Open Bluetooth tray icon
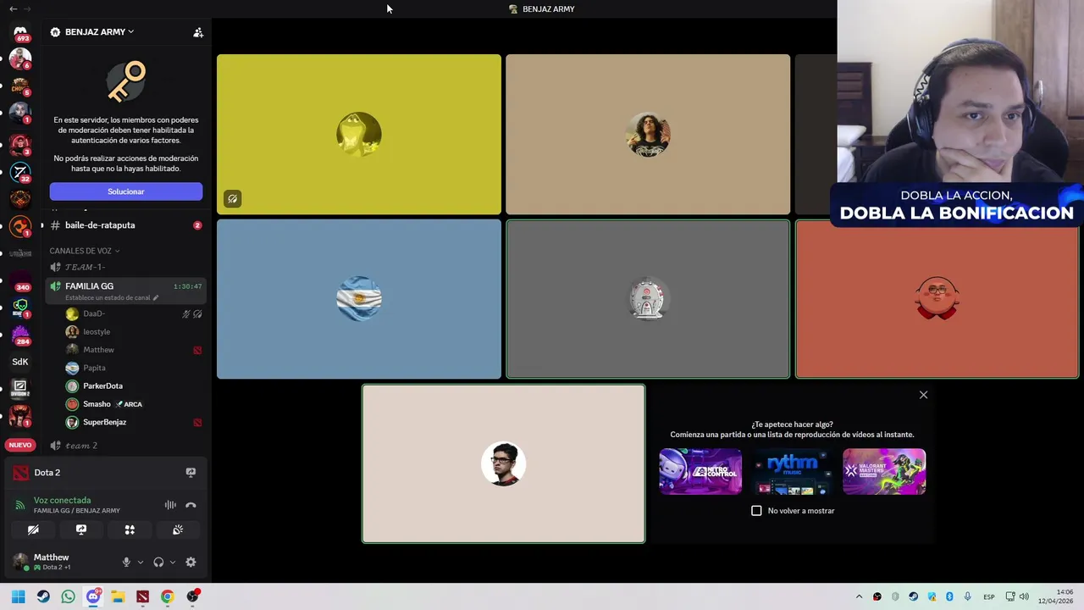The width and height of the screenshot is (1084, 610). click(x=949, y=596)
